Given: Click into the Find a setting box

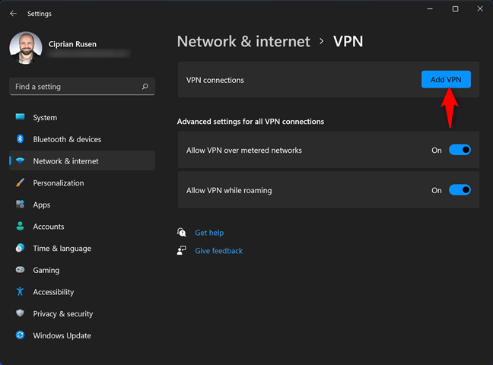Looking at the screenshot, I should coord(82,87).
